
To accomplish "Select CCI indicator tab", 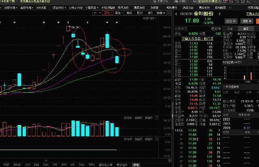I will coord(28,165).
